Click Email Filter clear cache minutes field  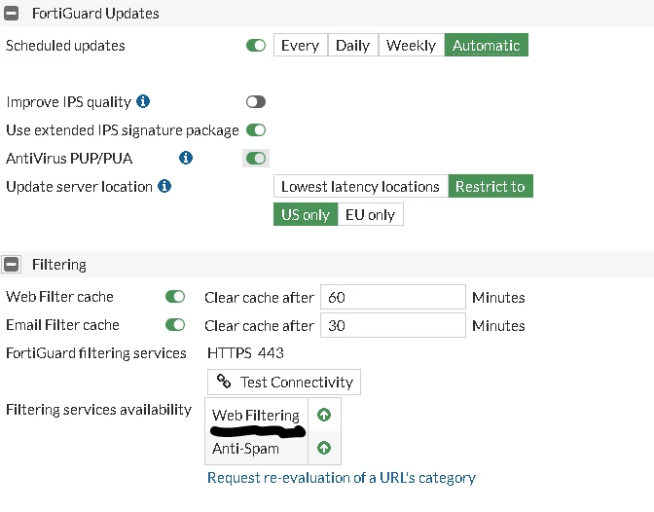pyautogui.click(x=393, y=325)
